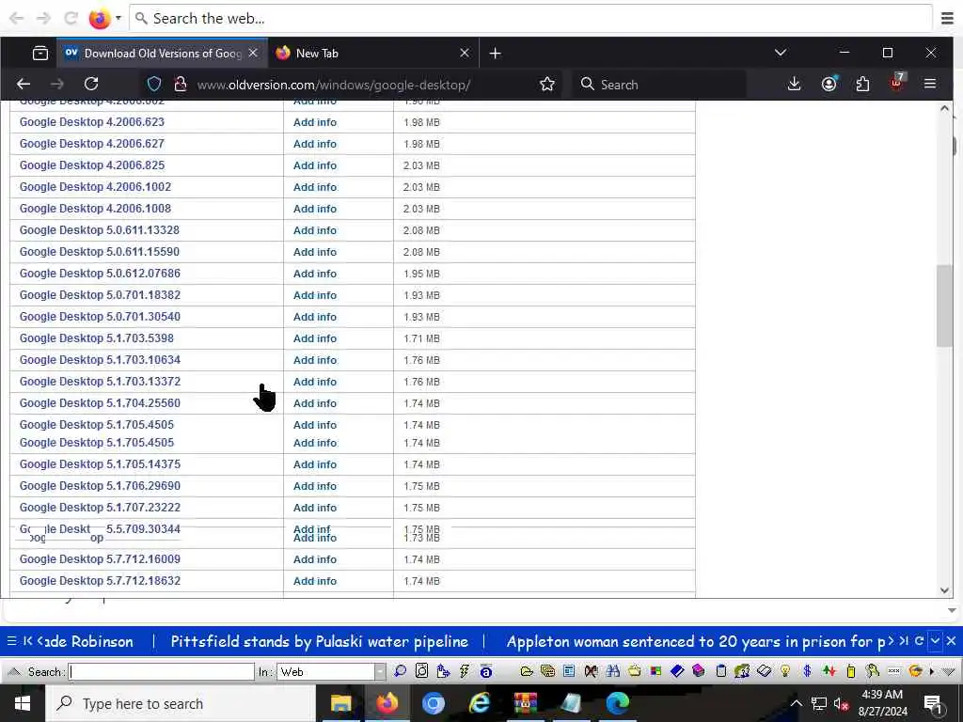The height and width of the screenshot is (722, 963).
Task: Bookmark this page with the star icon
Action: tap(546, 84)
